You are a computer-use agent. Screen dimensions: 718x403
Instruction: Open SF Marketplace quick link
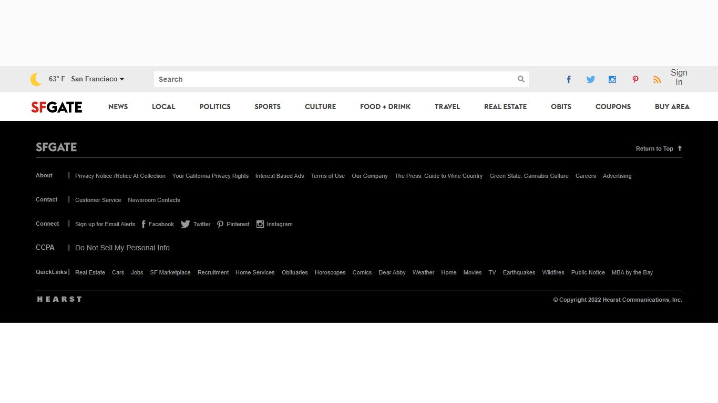pos(170,272)
